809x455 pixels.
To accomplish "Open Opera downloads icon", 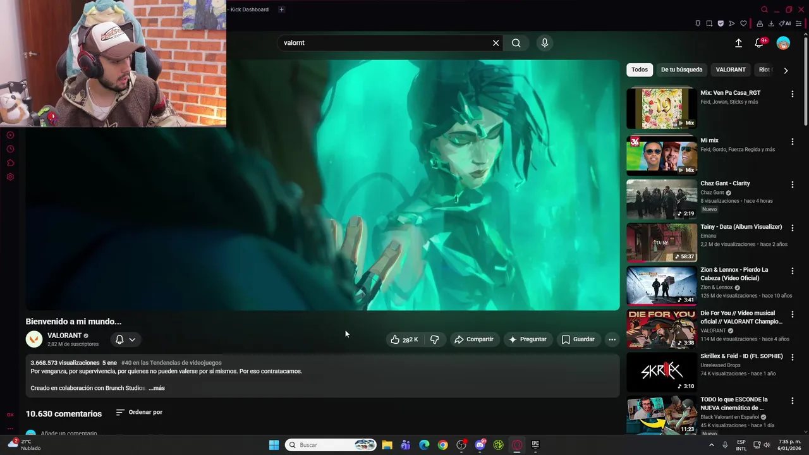I will coord(771,23).
